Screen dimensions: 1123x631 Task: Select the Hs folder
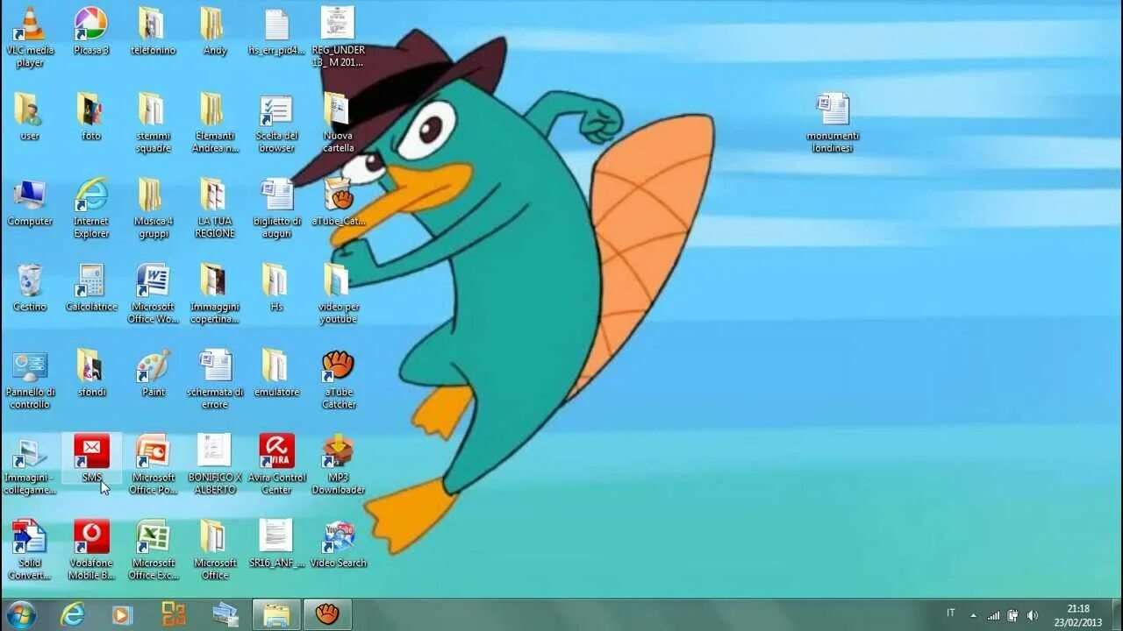click(x=276, y=287)
